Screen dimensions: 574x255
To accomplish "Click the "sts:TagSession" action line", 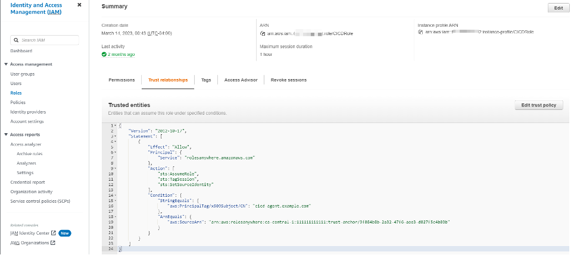I will pyautogui.click(x=177, y=180).
